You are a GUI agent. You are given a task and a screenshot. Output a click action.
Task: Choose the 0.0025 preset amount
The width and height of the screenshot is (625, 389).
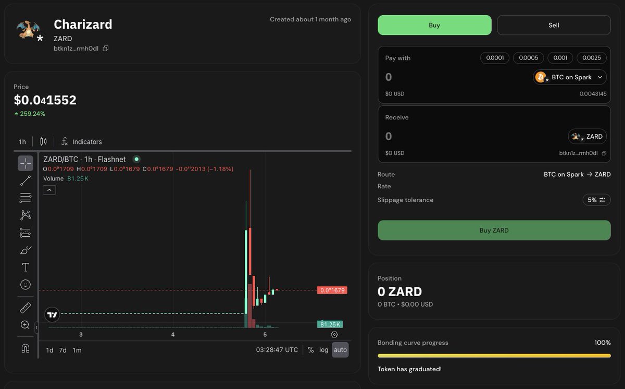click(x=592, y=58)
